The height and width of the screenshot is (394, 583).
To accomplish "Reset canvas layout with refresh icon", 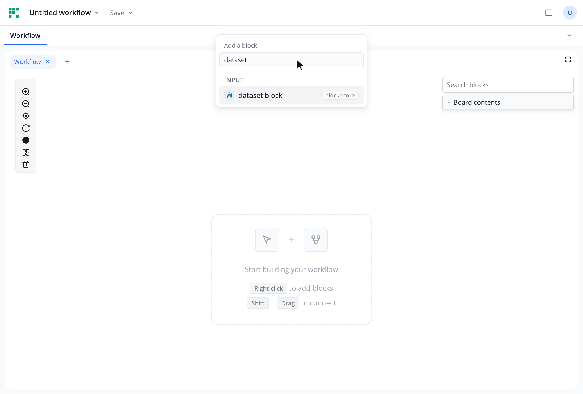I will coord(26,128).
